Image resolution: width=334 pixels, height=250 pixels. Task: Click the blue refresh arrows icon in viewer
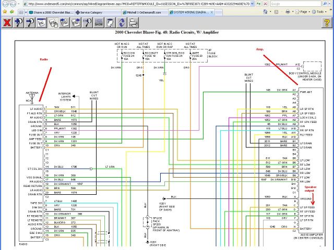pyautogui.click(x=122, y=22)
